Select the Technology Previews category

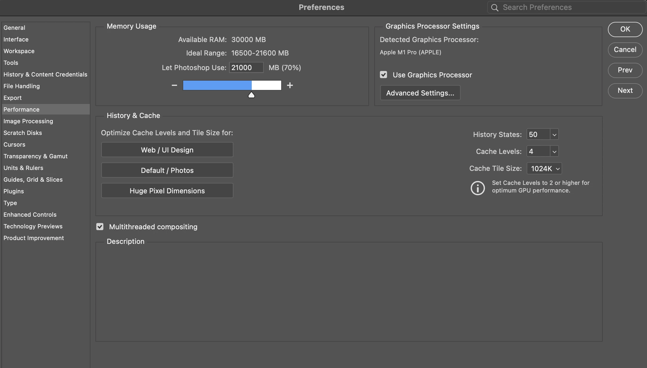coord(33,226)
